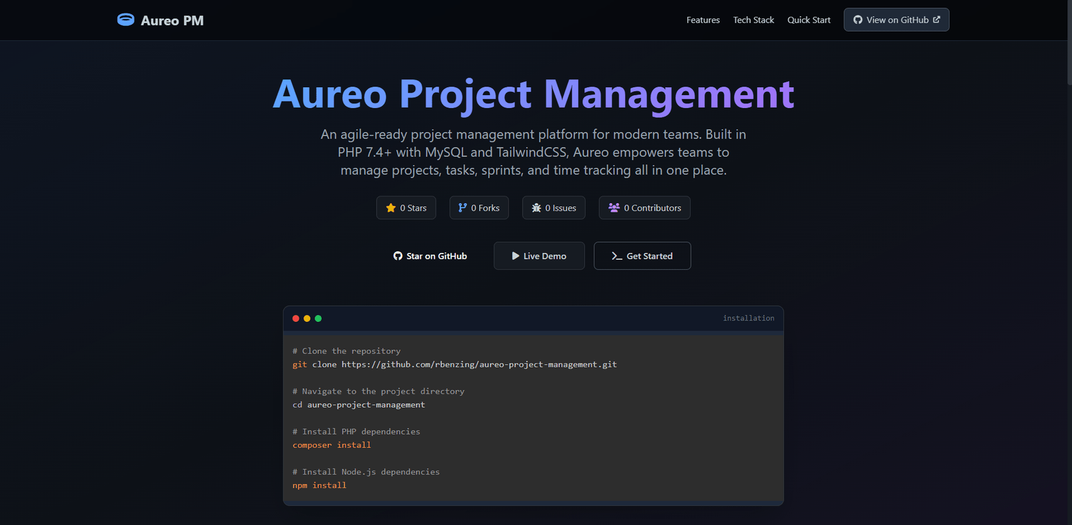Click GitHub icon beside Star on GitHub

point(398,256)
